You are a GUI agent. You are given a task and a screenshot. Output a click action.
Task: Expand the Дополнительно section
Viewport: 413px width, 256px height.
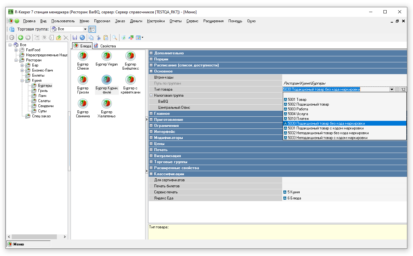151,53
